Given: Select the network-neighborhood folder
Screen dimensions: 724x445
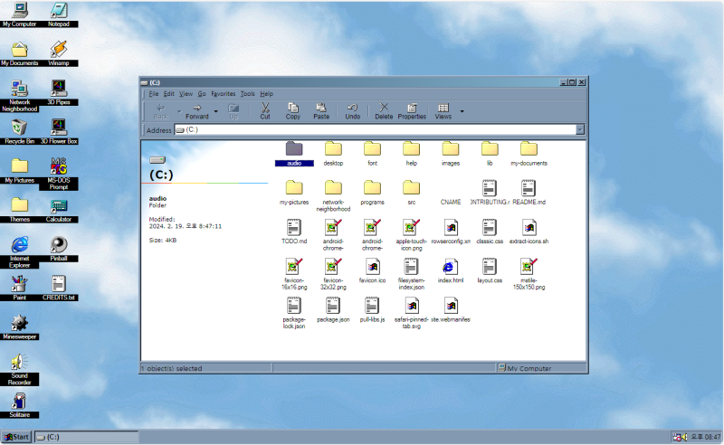Looking at the screenshot, I should click(333, 196).
